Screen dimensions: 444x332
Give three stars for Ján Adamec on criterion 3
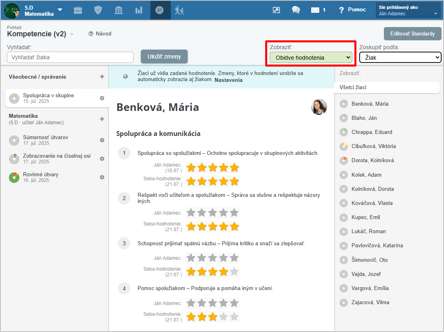[x=213, y=258]
